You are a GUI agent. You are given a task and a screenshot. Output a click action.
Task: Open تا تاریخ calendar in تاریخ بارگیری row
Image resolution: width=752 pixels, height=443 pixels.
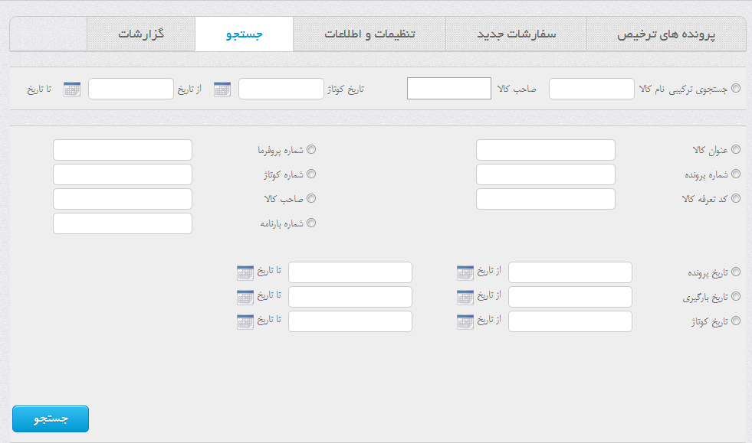tap(245, 297)
